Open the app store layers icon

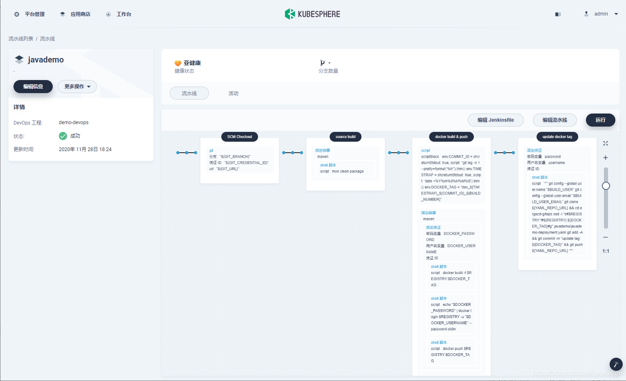pyautogui.click(x=63, y=14)
